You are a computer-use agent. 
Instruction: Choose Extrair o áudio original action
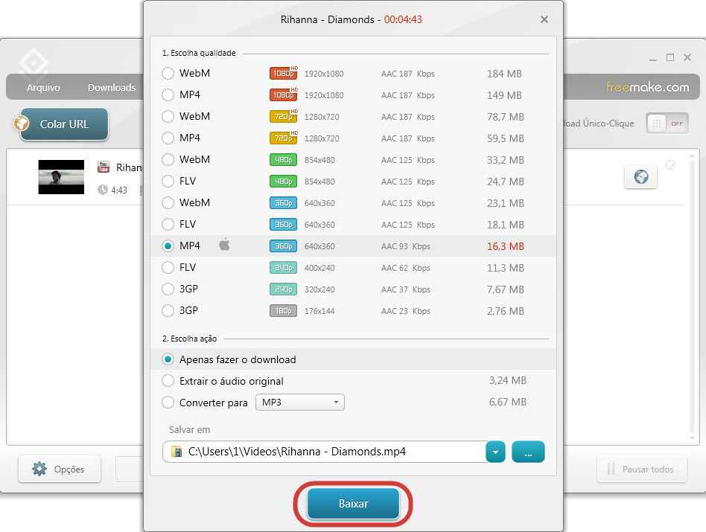click(168, 381)
